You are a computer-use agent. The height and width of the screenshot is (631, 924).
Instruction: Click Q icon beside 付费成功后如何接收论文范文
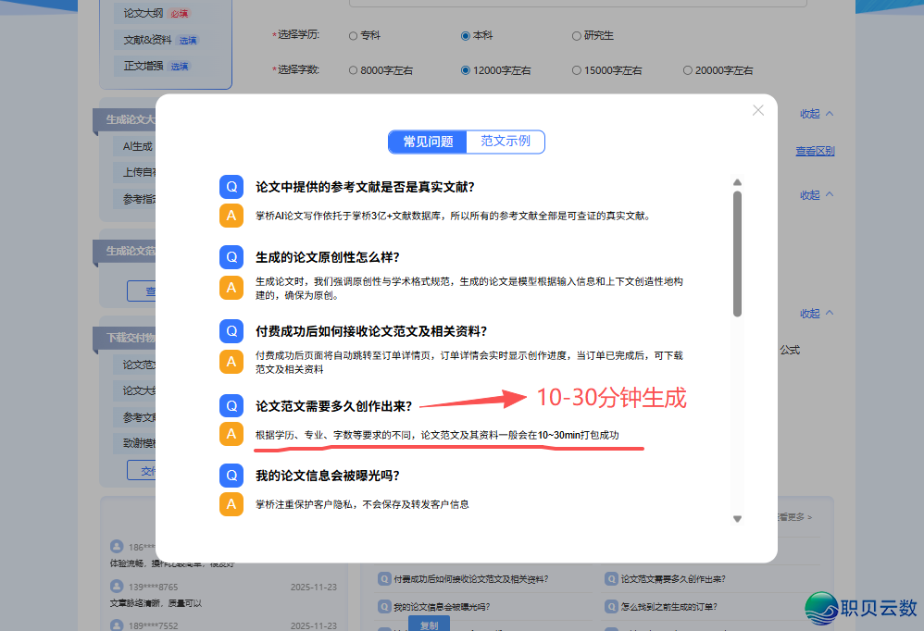pyautogui.click(x=231, y=331)
